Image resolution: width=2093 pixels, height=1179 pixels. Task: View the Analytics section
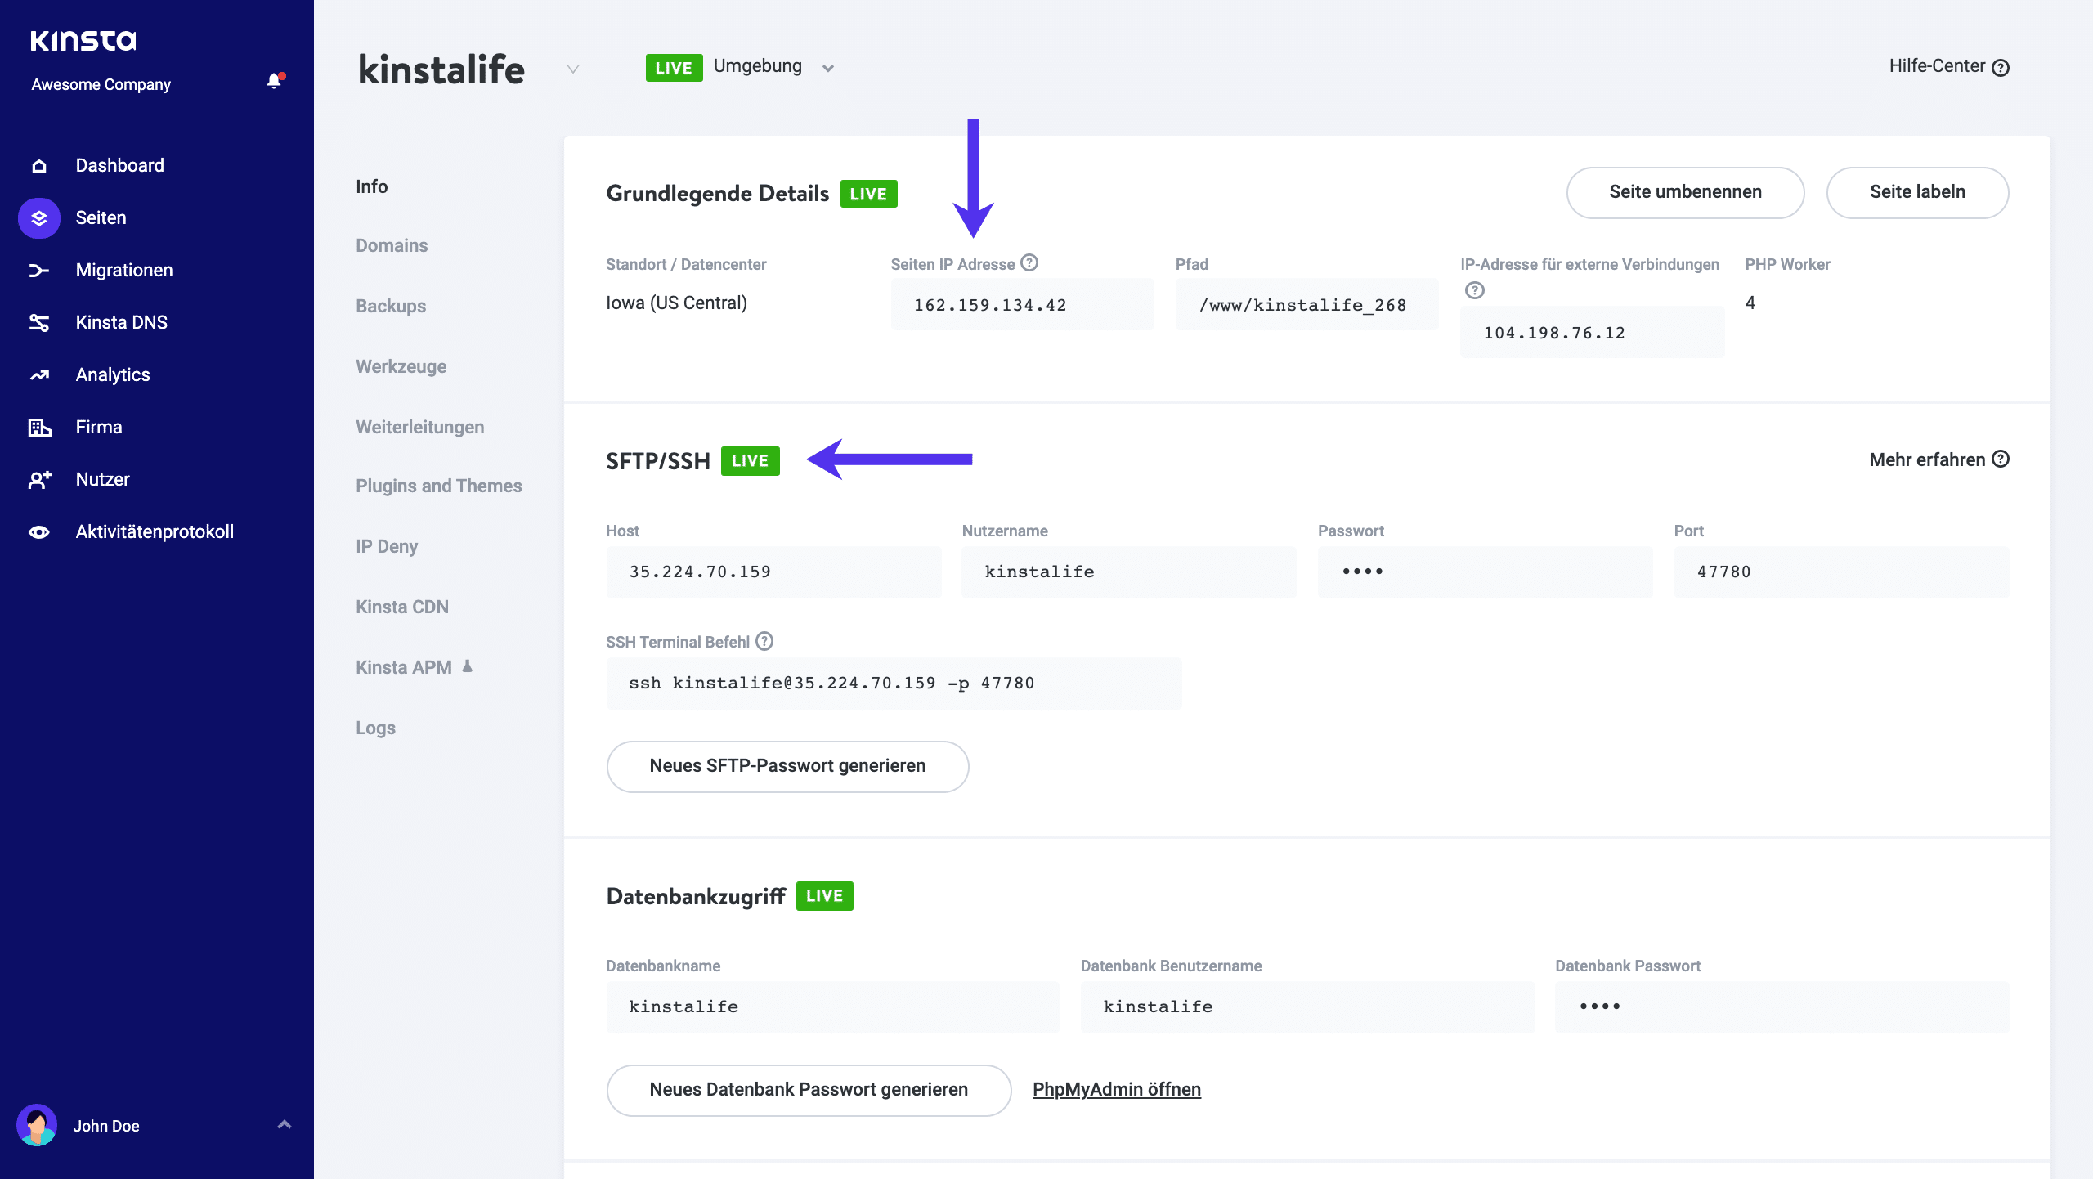(112, 374)
